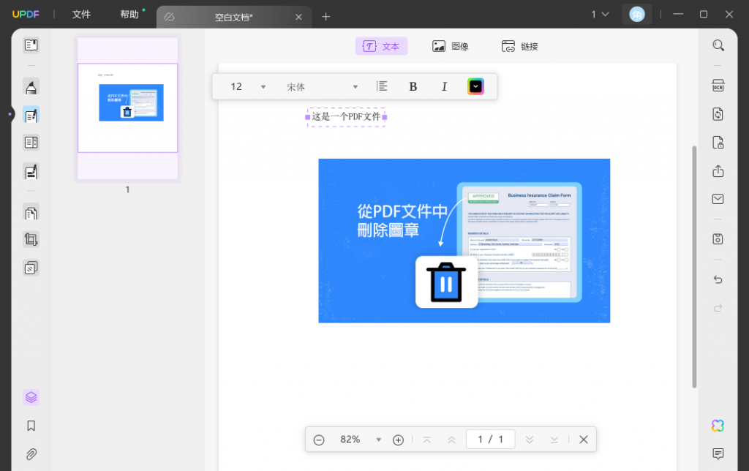Viewport: 749px width, 471px height.
Task: Toggle italic text formatting
Action: click(444, 86)
